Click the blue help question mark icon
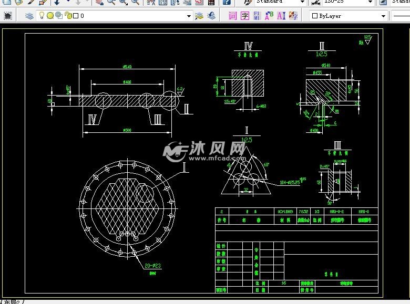 click(x=227, y=2)
